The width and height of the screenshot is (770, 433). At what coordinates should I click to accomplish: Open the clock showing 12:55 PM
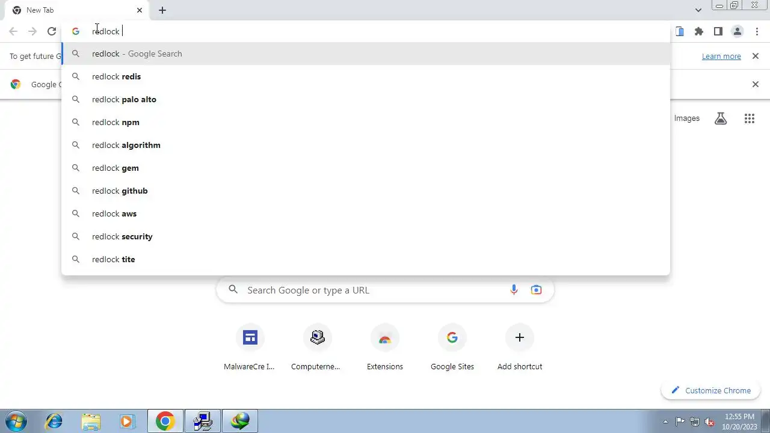click(739, 421)
